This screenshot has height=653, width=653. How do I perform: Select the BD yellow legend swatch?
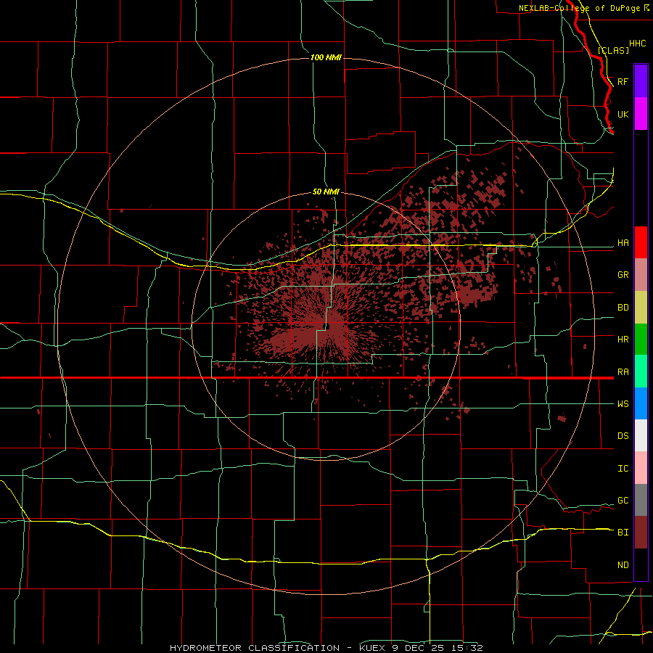tap(641, 308)
